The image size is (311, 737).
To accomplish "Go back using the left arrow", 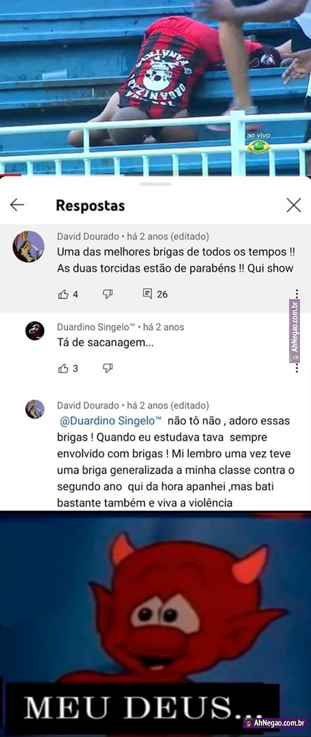I will (17, 205).
